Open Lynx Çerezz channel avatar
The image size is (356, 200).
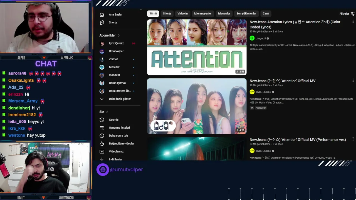click(x=102, y=43)
